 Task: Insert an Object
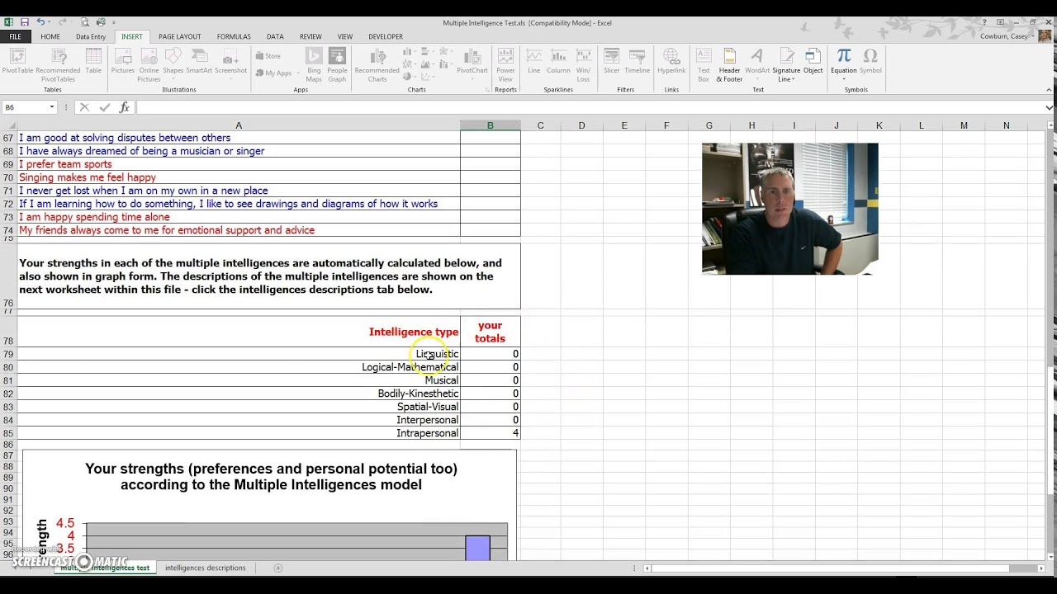coord(813,62)
